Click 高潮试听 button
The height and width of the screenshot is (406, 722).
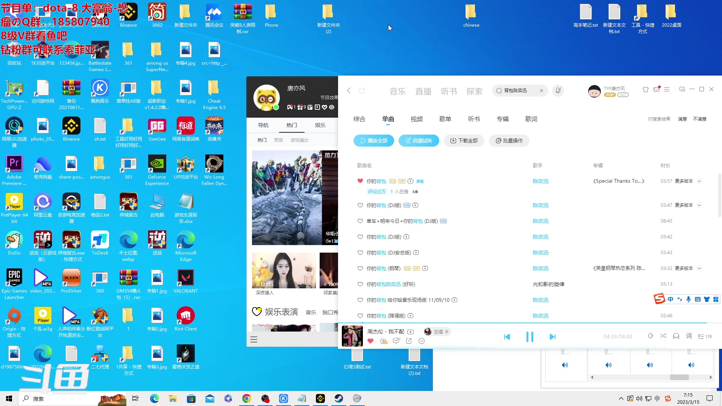point(419,141)
